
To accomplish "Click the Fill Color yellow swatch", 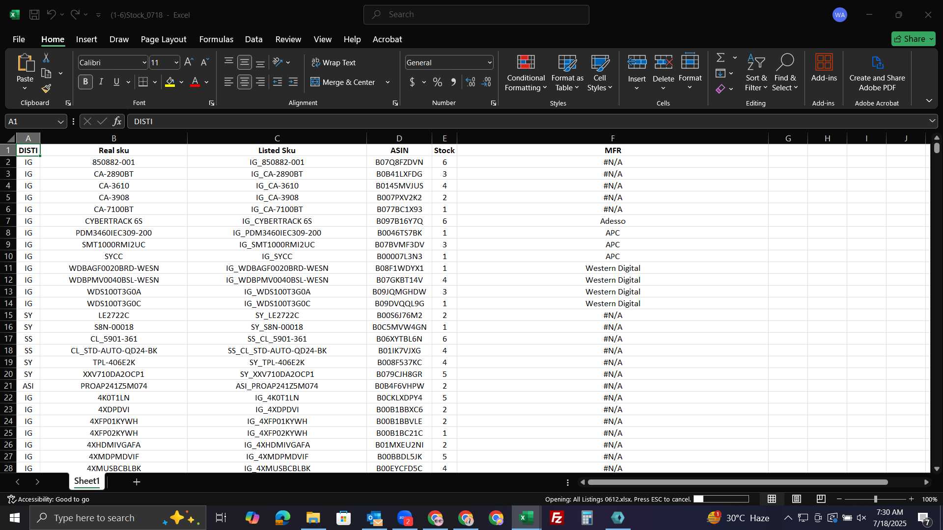I will click(x=170, y=82).
